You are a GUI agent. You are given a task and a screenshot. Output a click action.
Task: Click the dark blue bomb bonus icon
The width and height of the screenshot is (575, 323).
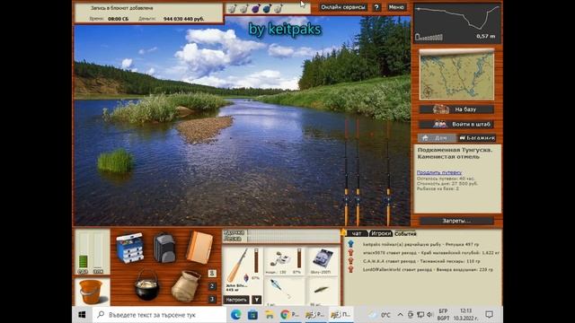(x=267, y=8)
